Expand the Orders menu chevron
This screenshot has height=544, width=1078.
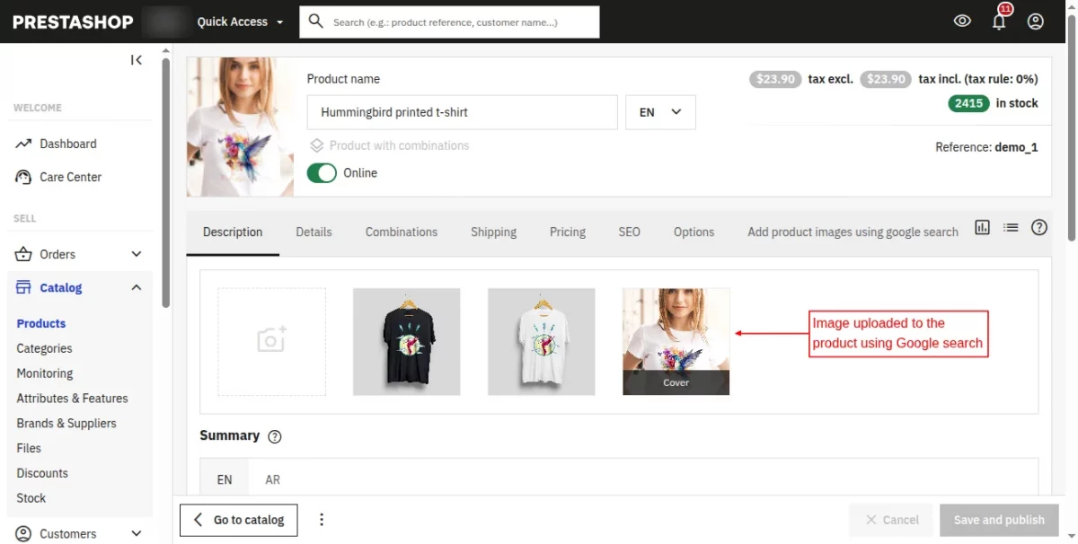tap(137, 254)
